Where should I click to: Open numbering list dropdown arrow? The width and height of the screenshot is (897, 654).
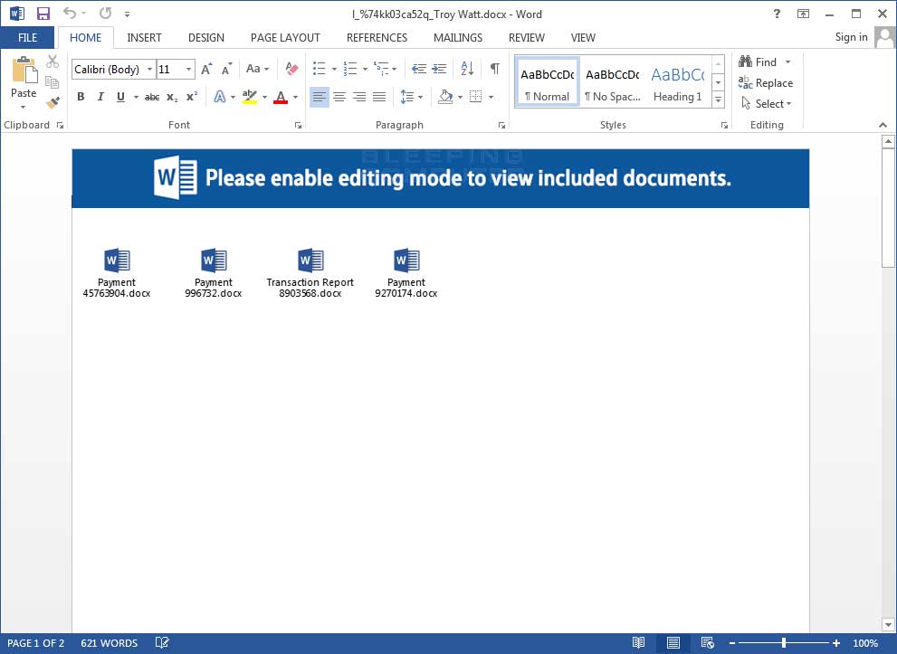pyautogui.click(x=365, y=69)
